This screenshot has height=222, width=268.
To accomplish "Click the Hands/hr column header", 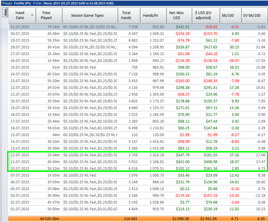I will 151,15.
